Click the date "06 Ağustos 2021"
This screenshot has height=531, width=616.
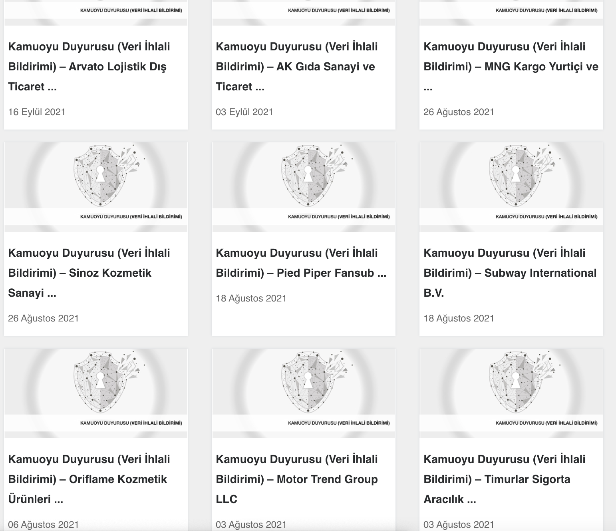(44, 525)
